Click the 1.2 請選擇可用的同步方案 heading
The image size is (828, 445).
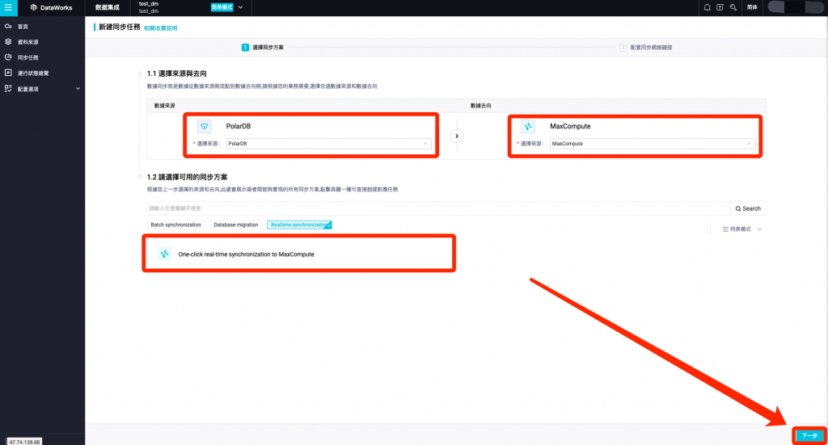click(x=187, y=177)
